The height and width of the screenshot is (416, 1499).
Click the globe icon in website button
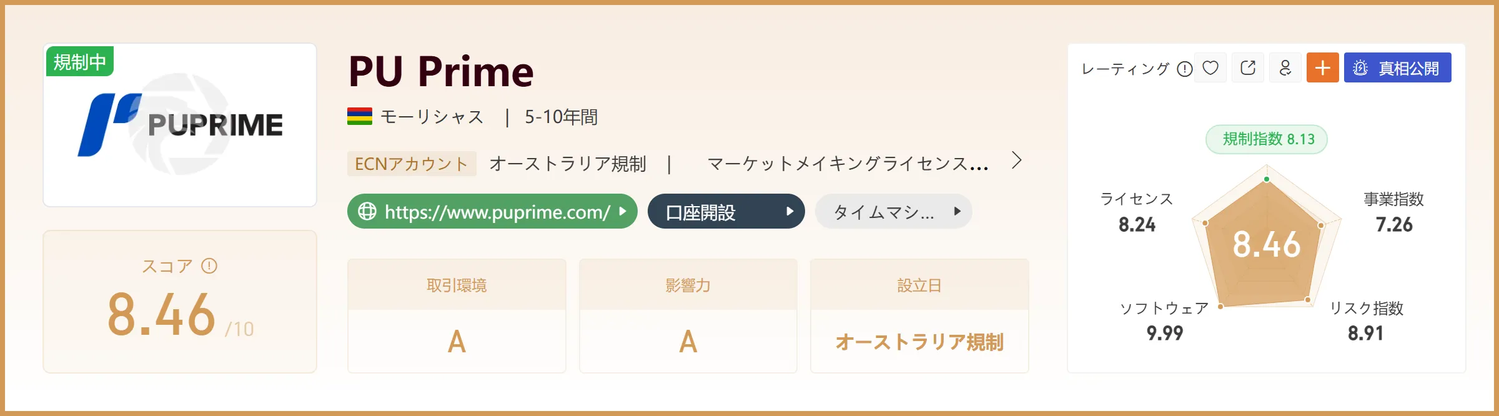tap(367, 211)
